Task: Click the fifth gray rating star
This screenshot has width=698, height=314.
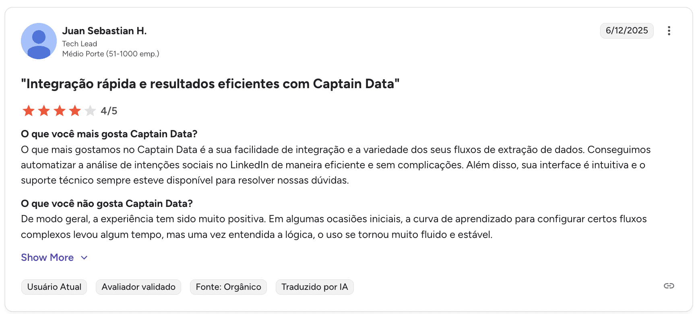Action: (90, 111)
